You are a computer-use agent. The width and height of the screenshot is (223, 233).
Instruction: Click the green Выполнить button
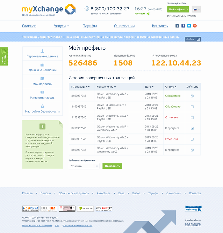point(112,166)
